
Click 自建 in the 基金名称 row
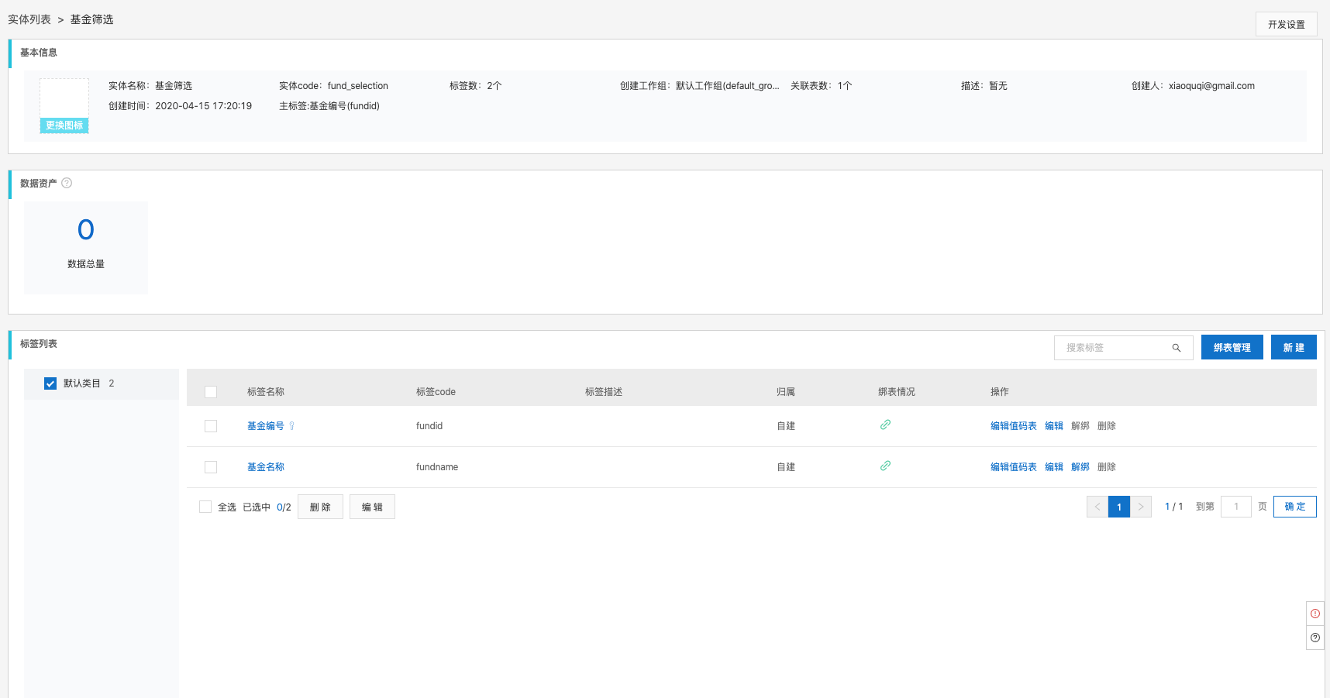click(x=786, y=467)
